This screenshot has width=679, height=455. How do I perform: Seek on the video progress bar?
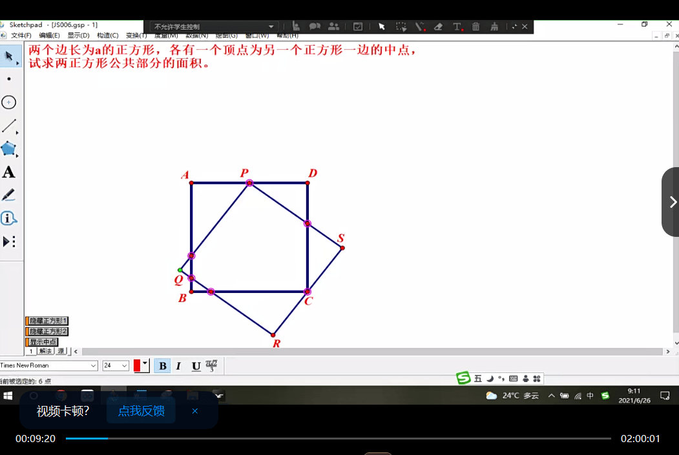pos(338,439)
